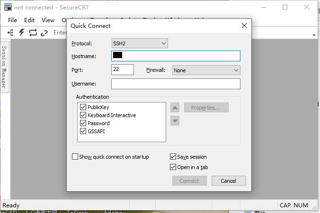Click the Quick Connect lightning icon
The height and width of the screenshot is (213, 320).
point(22,33)
